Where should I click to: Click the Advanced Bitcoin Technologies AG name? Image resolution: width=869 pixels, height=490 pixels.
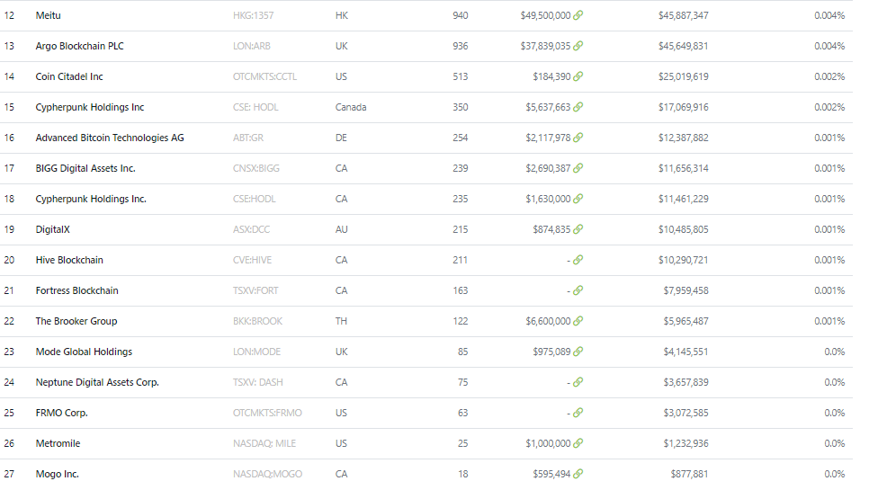[110, 138]
